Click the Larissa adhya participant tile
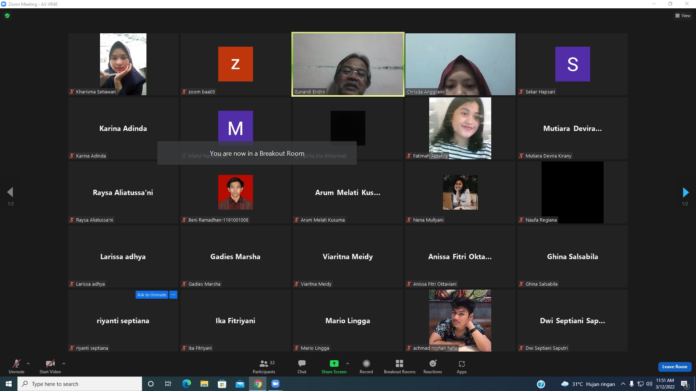Viewport: 696px width, 391px height. (123, 256)
